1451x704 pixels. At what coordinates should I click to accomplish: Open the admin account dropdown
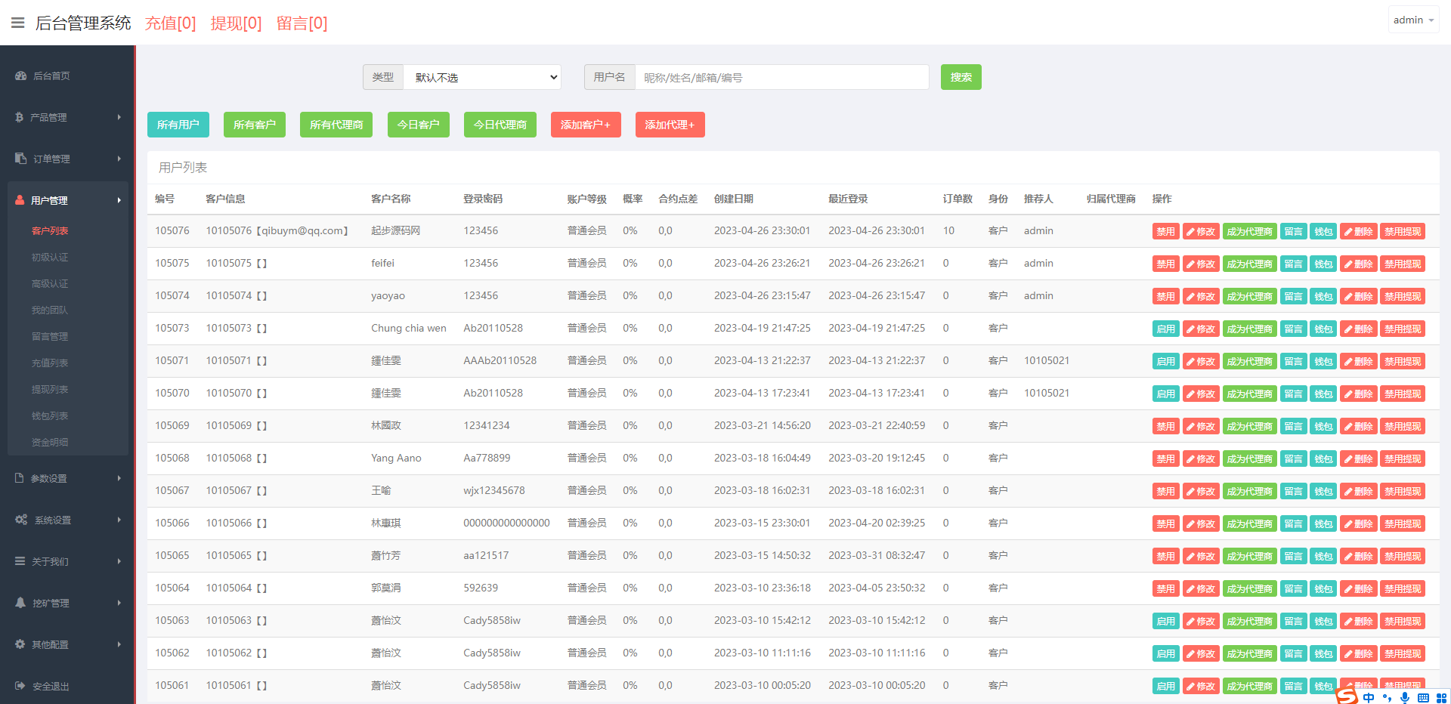[x=1412, y=20]
